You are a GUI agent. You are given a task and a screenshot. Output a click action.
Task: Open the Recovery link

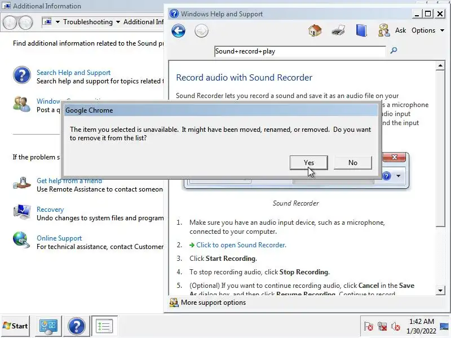(50, 209)
